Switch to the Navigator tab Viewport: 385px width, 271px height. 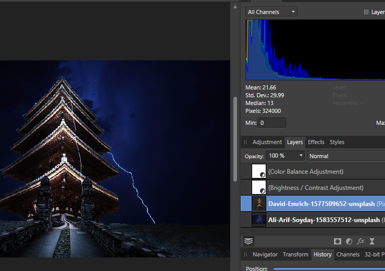tap(265, 254)
